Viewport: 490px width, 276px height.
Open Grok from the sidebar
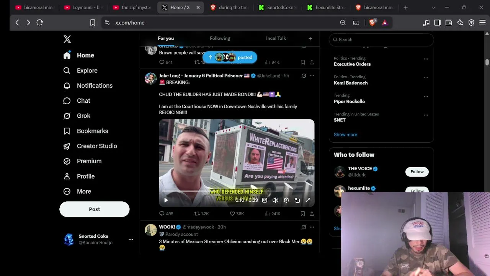pyautogui.click(x=77, y=116)
